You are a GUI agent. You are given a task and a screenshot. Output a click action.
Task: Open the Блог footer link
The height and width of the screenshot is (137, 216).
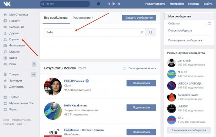click(6, 120)
